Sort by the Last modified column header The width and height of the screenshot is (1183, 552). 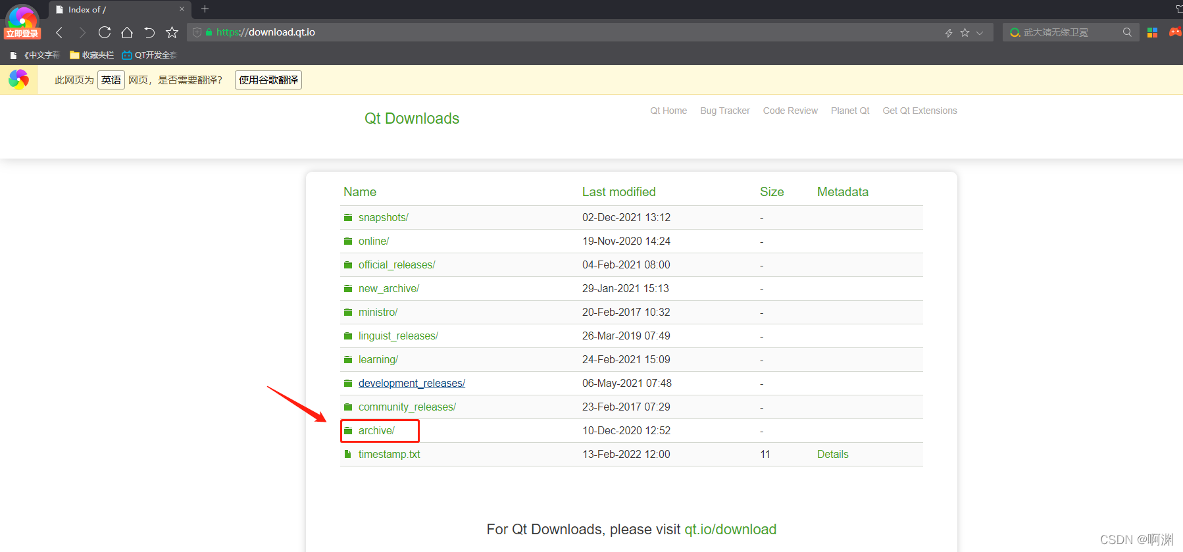[x=618, y=192]
